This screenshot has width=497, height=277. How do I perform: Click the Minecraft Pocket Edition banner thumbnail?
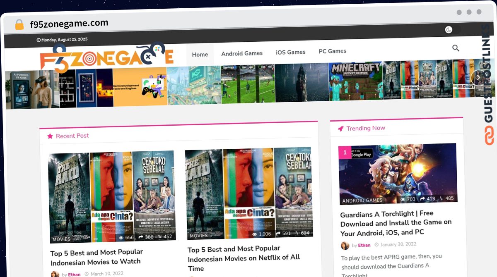click(355, 81)
